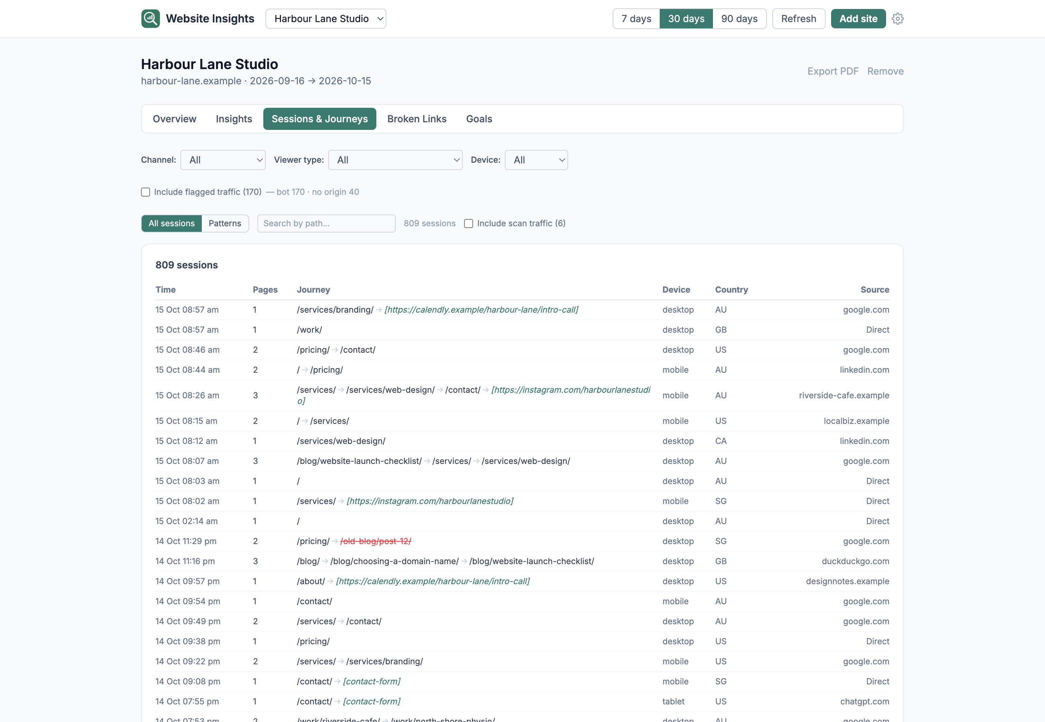Click the calendly link in /about/ journey
The image size is (1045, 722).
click(x=432, y=581)
